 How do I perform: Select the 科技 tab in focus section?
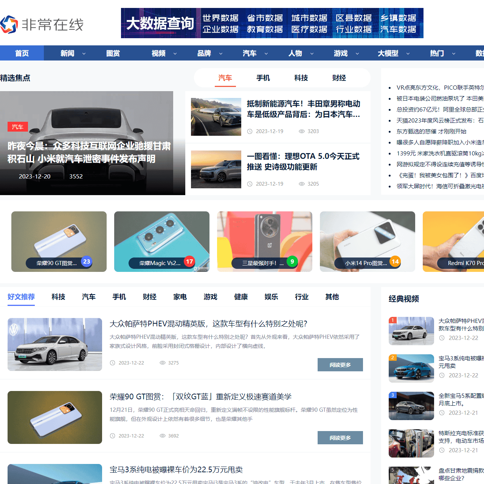tap(301, 78)
